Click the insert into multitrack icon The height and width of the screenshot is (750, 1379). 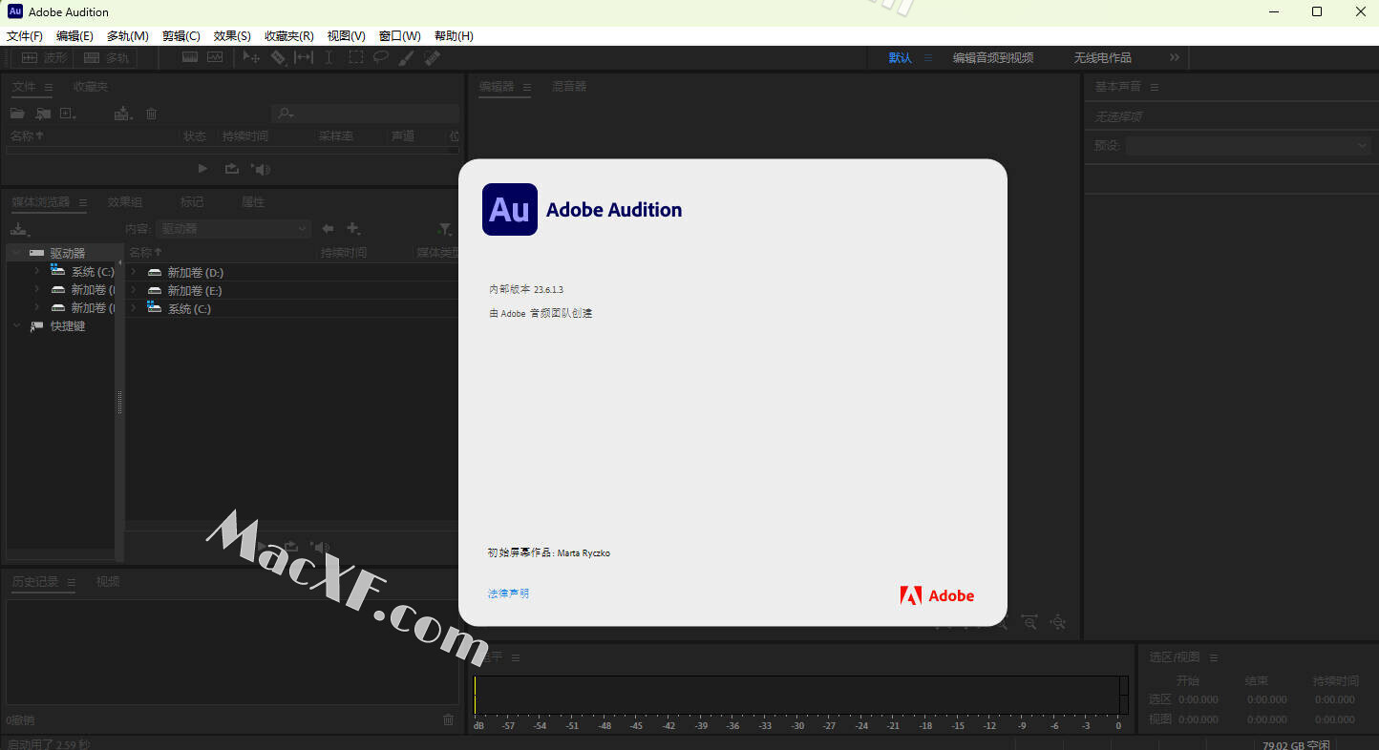[x=123, y=114]
